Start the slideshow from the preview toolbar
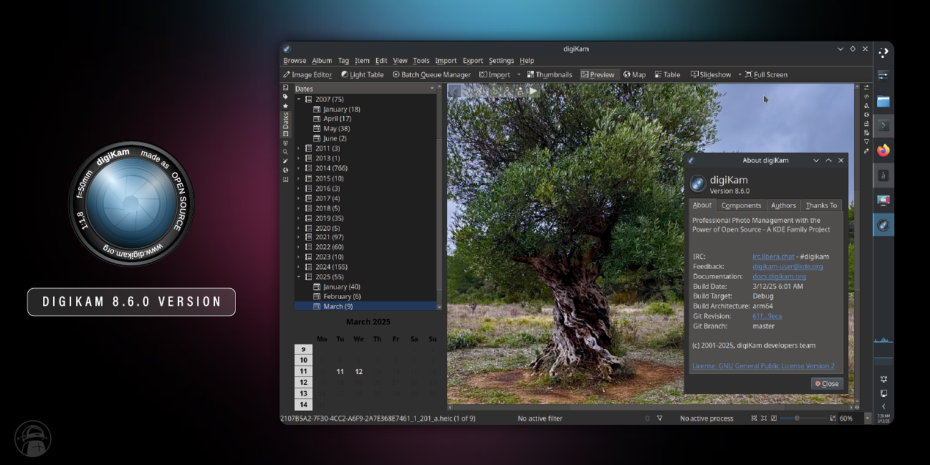 (x=533, y=91)
